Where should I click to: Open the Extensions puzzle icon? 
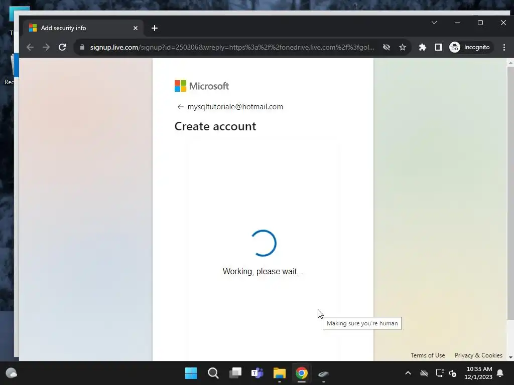(x=423, y=47)
